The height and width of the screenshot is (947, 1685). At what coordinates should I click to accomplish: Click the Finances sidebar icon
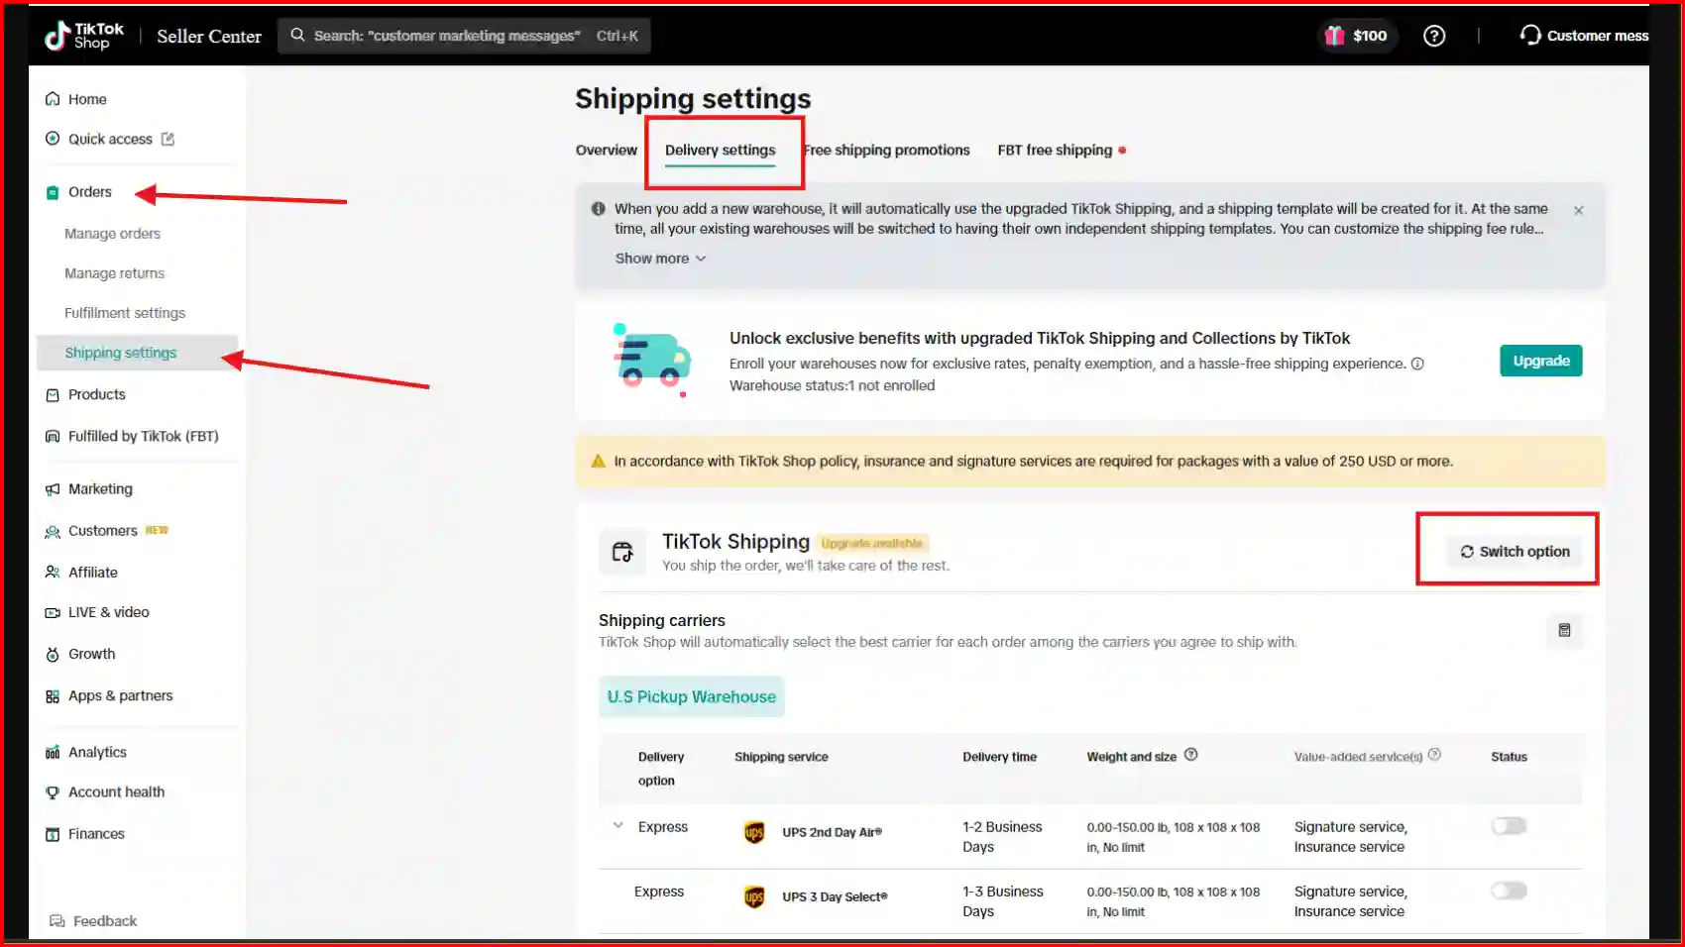coord(53,834)
